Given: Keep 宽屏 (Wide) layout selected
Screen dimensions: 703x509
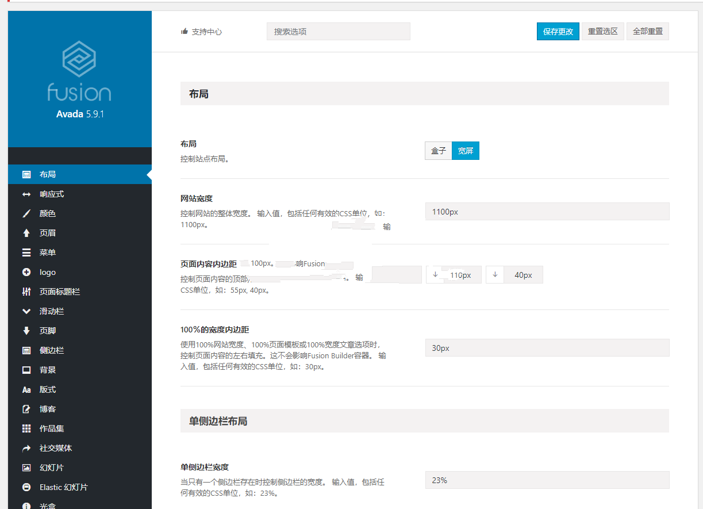Looking at the screenshot, I should pos(466,150).
